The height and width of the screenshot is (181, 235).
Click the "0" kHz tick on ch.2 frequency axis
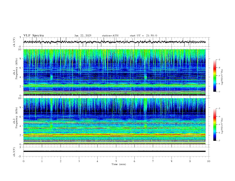pos(20,144)
